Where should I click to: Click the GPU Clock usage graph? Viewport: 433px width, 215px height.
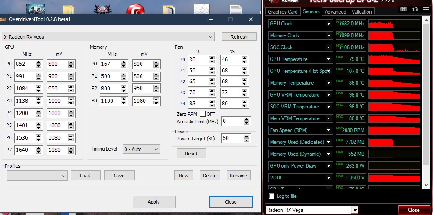point(394,24)
